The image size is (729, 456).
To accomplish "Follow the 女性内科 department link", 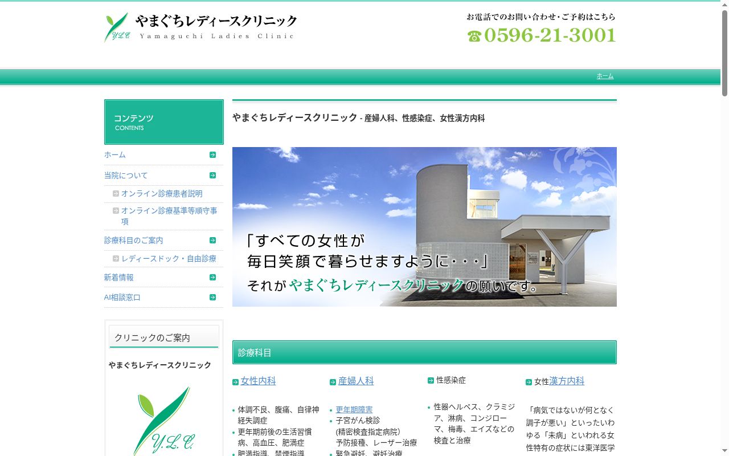I will 259,381.
